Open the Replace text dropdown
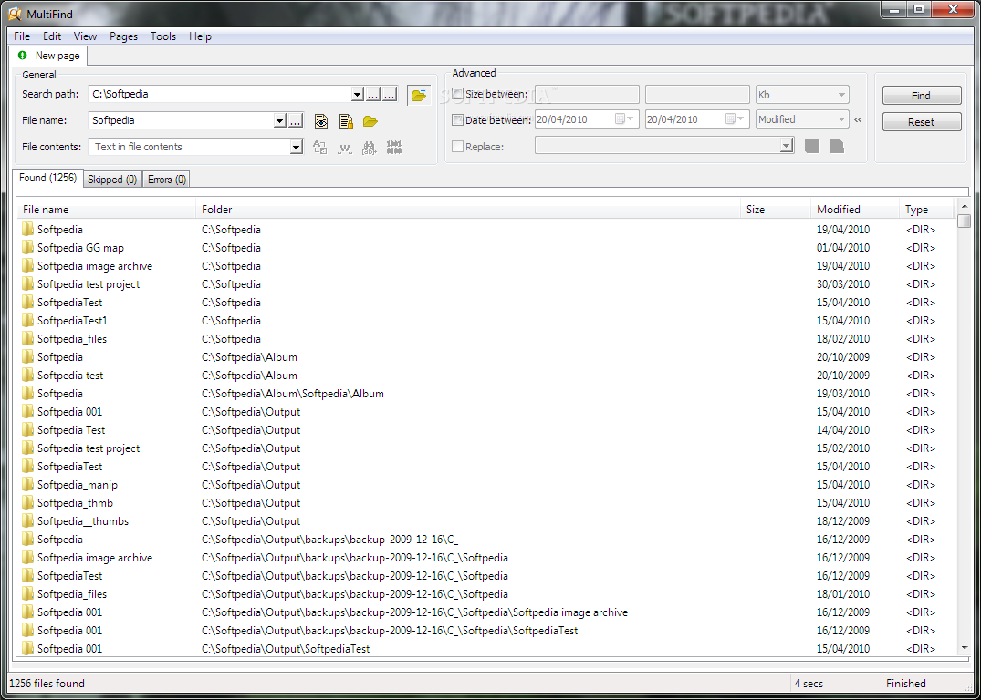The width and height of the screenshot is (981, 700). click(x=787, y=146)
